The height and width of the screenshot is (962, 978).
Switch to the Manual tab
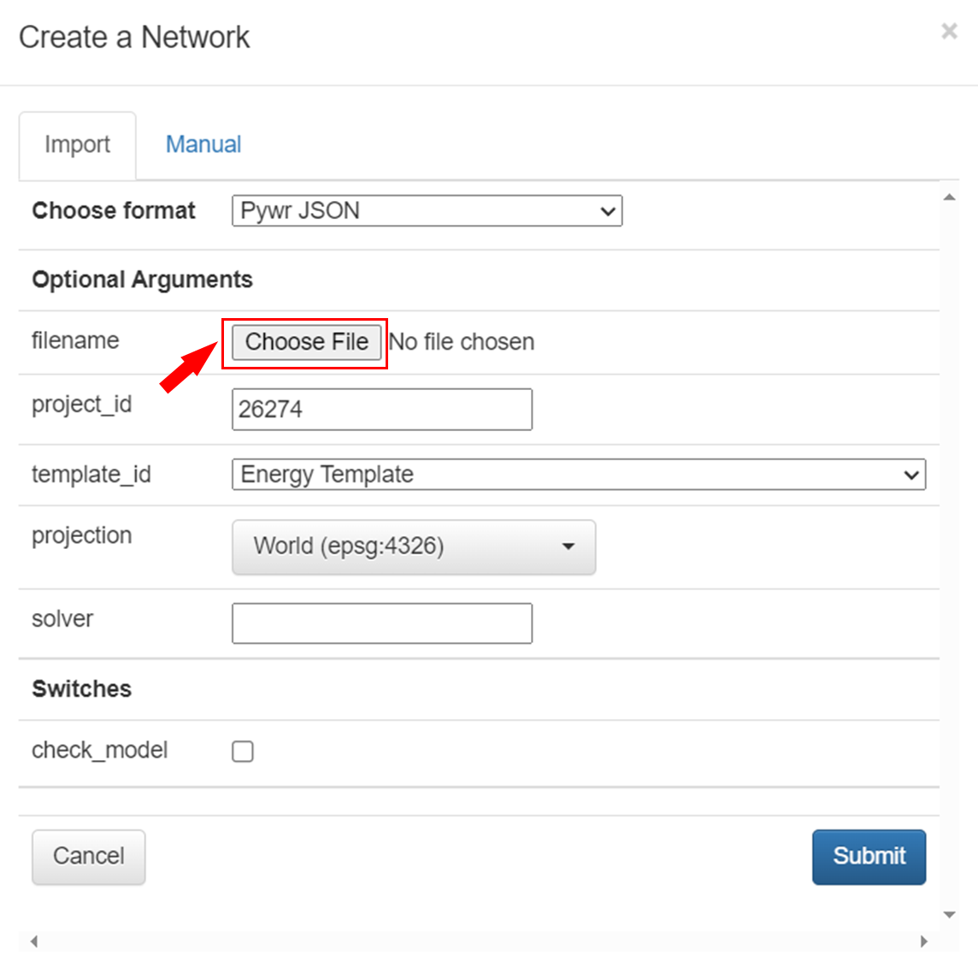203,145
